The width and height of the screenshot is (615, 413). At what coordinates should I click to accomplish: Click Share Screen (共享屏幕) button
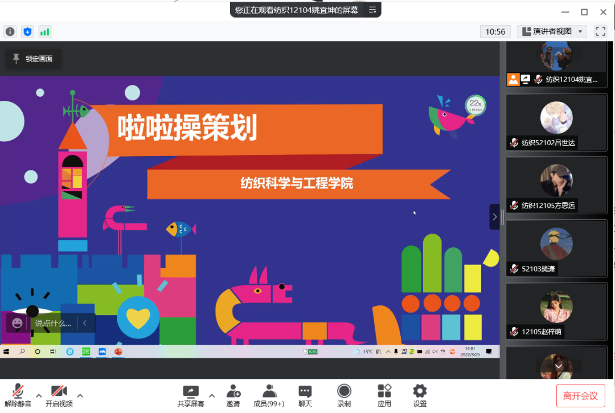pyautogui.click(x=191, y=395)
